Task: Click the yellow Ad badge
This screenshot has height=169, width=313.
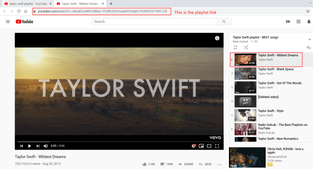Action: 270,165
